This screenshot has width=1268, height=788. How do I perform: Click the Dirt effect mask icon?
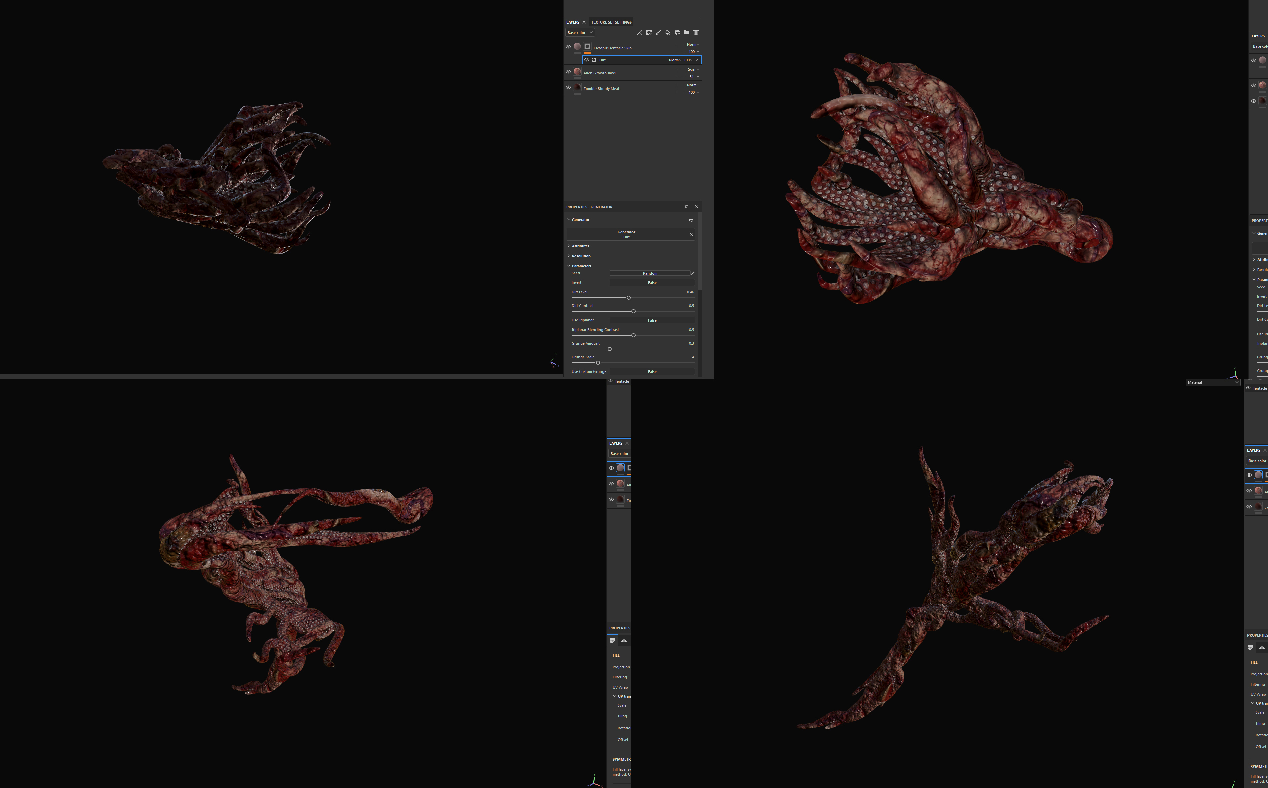tap(594, 60)
